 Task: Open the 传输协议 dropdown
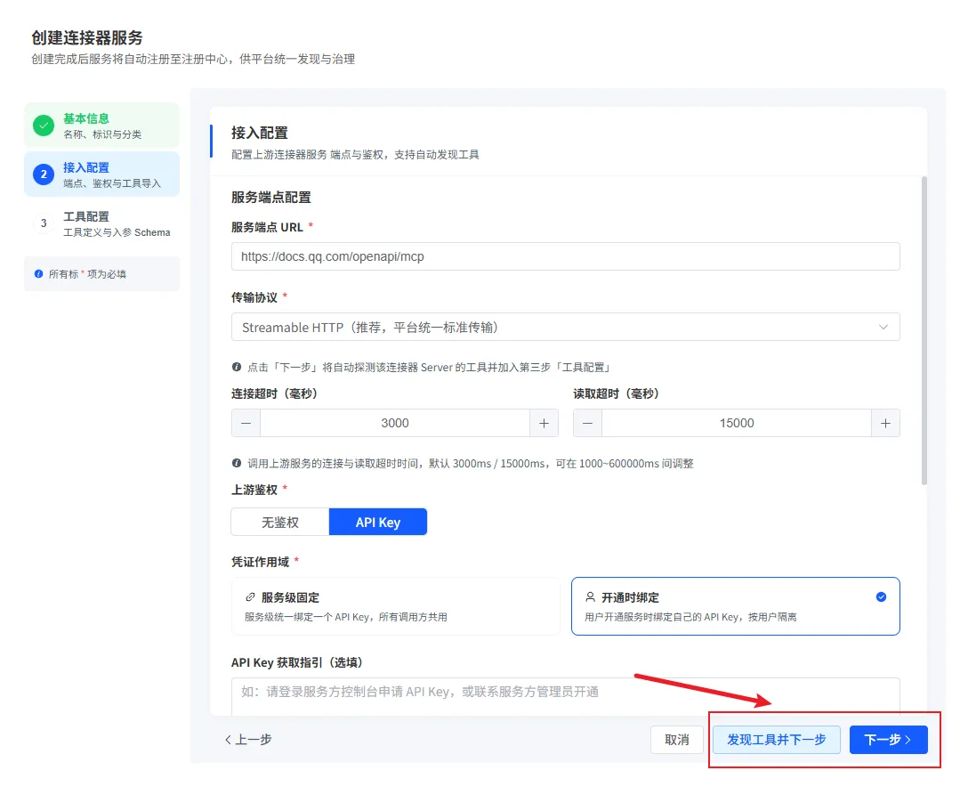pyautogui.click(x=566, y=327)
